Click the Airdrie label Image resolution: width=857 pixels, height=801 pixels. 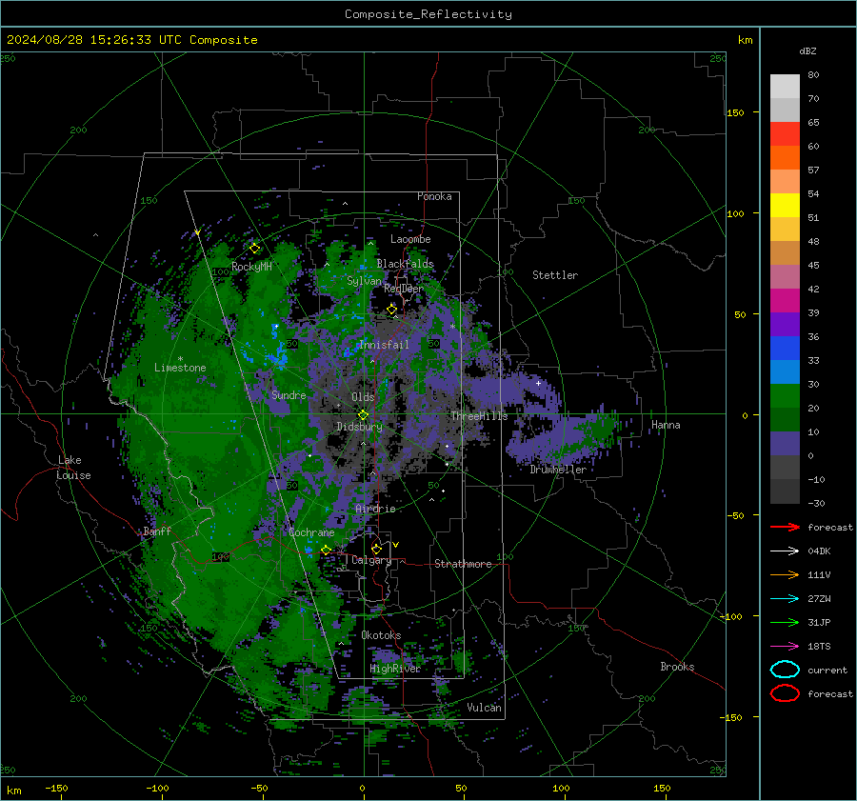coord(375,509)
